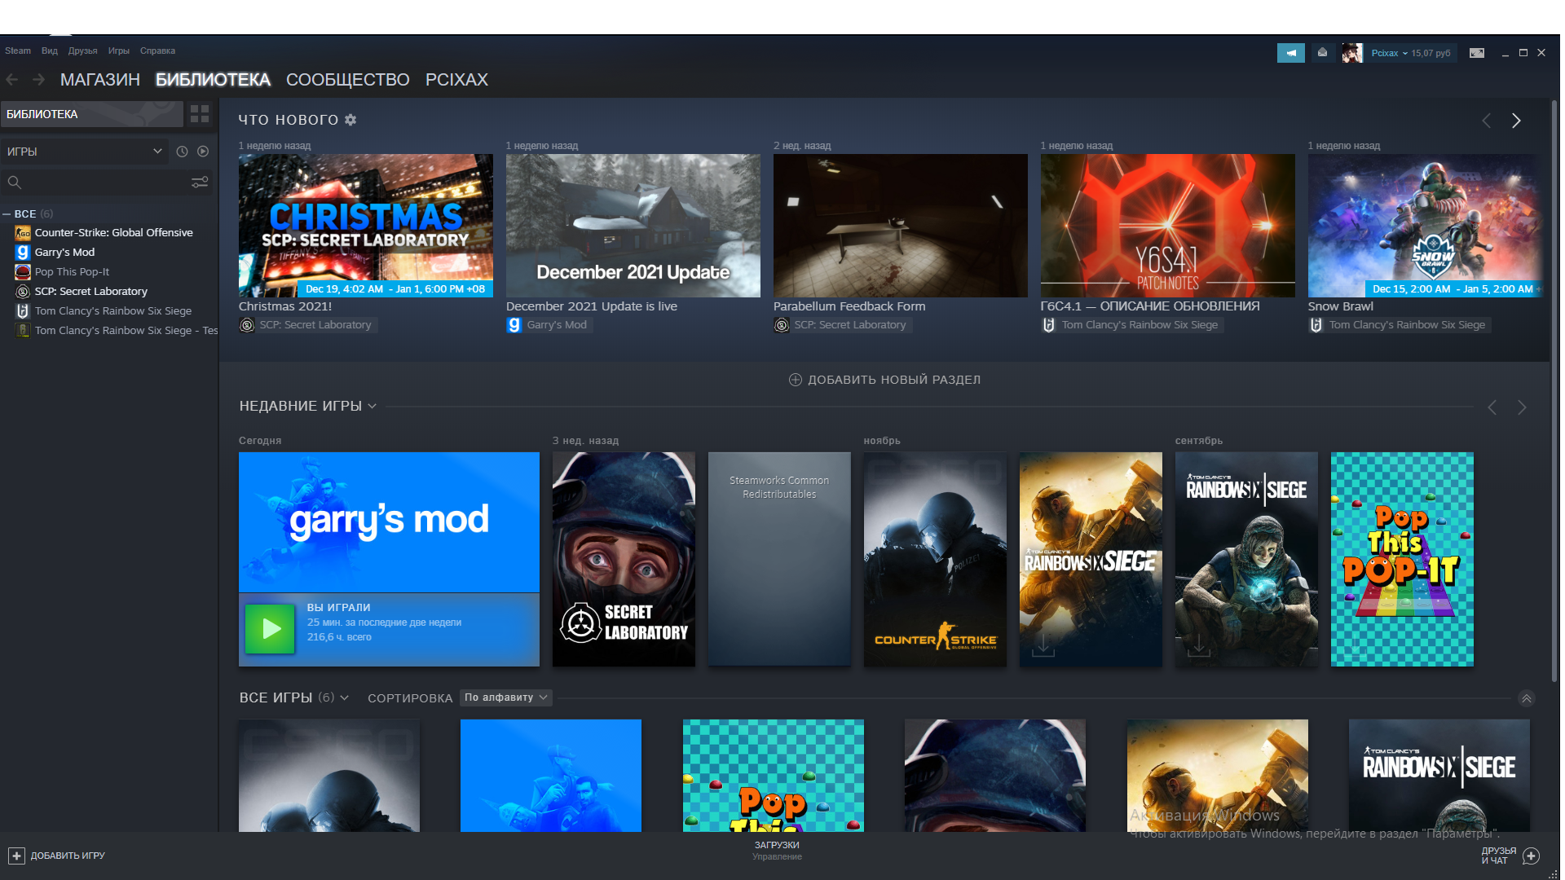
Task: Click the announcements megaphone icon
Action: (1290, 53)
